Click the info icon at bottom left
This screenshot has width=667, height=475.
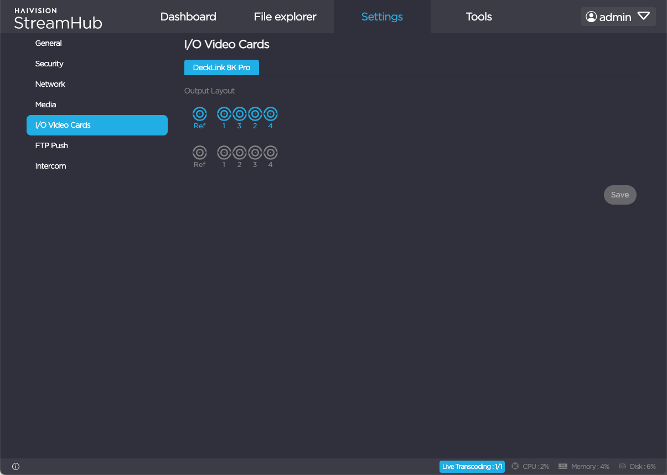(x=16, y=466)
